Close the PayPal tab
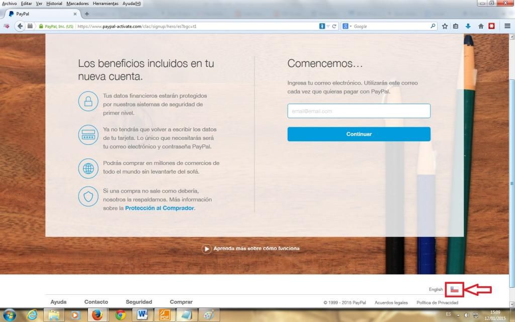The image size is (515, 322). click(x=75, y=14)
